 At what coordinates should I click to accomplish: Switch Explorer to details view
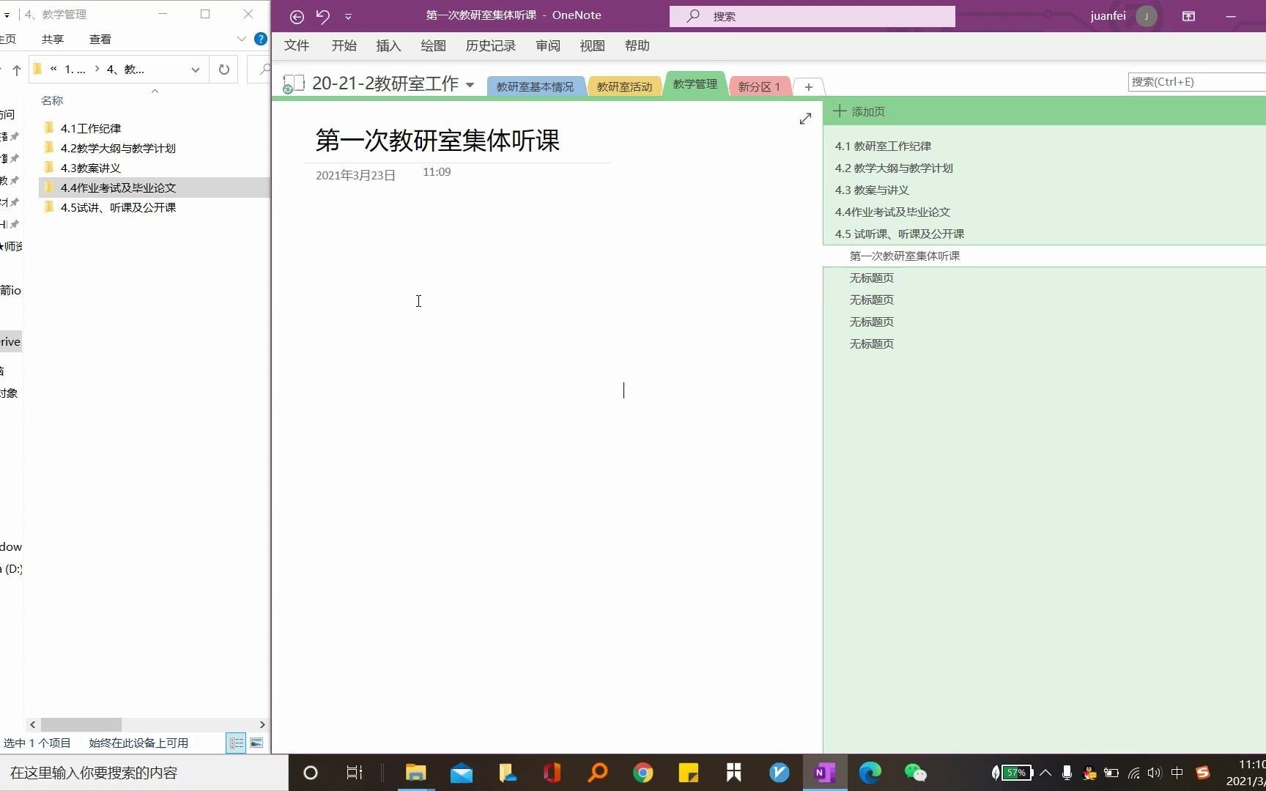(236, 743)
